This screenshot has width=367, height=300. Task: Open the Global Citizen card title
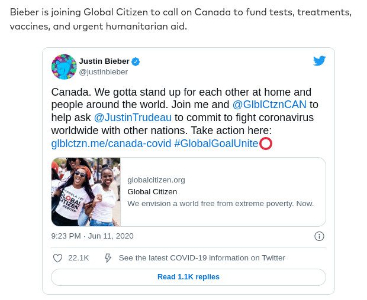(x=152, y=191)
